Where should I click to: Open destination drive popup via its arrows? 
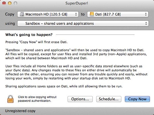pyautogui.click(x=146, y=14)
